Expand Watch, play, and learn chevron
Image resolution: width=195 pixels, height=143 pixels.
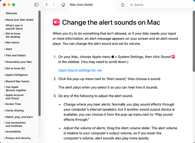coord(5,117)
